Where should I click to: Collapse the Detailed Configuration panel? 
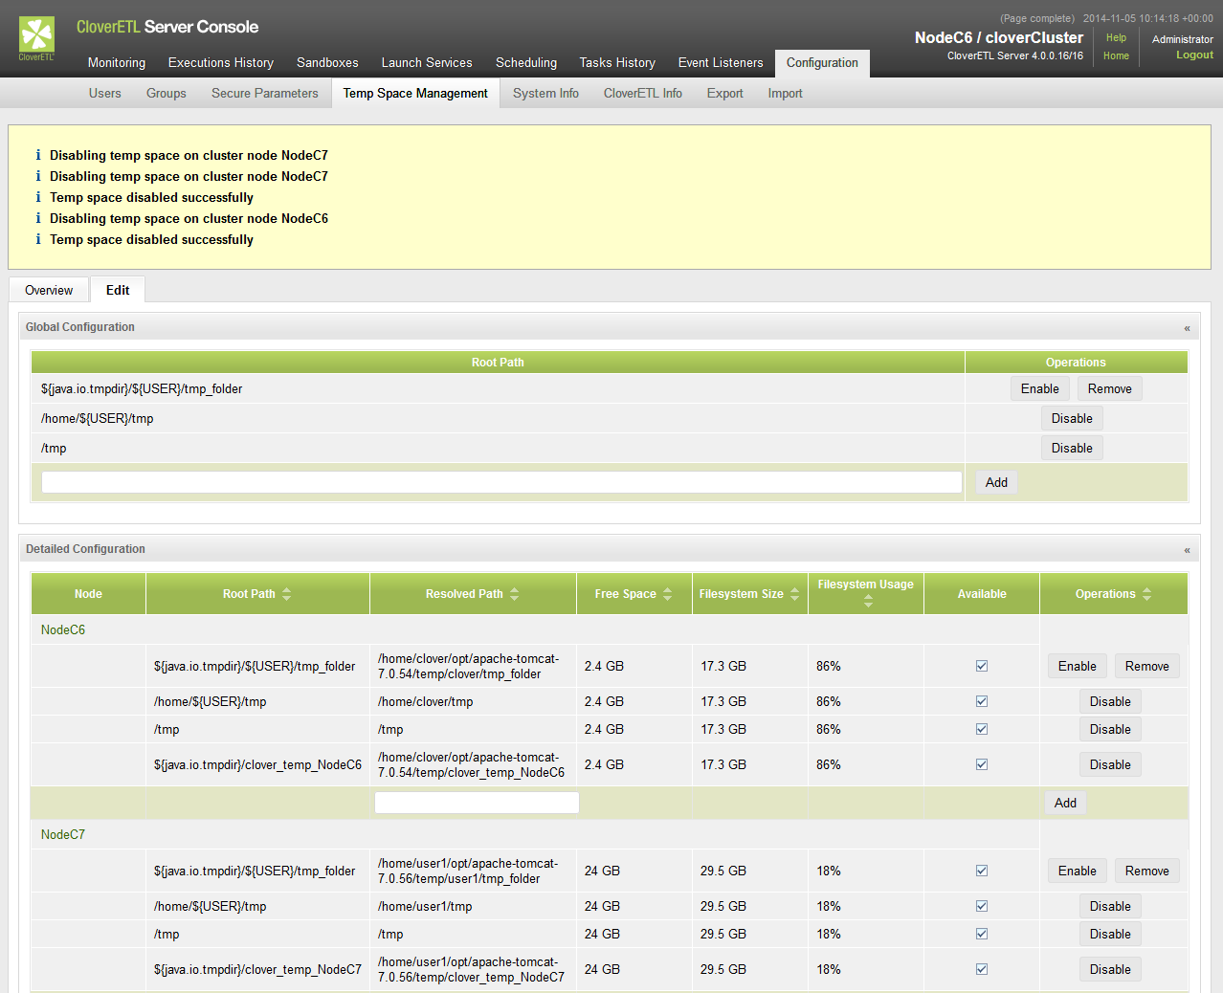pyautogui.click(x=1187, y=550)
